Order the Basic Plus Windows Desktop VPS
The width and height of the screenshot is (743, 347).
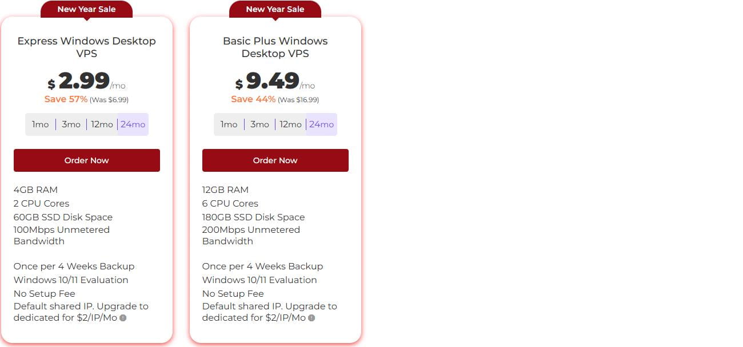coord(275,160)
